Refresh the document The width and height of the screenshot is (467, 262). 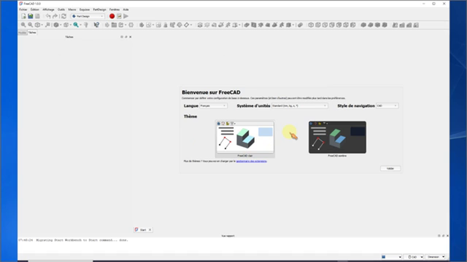point(63,16)
